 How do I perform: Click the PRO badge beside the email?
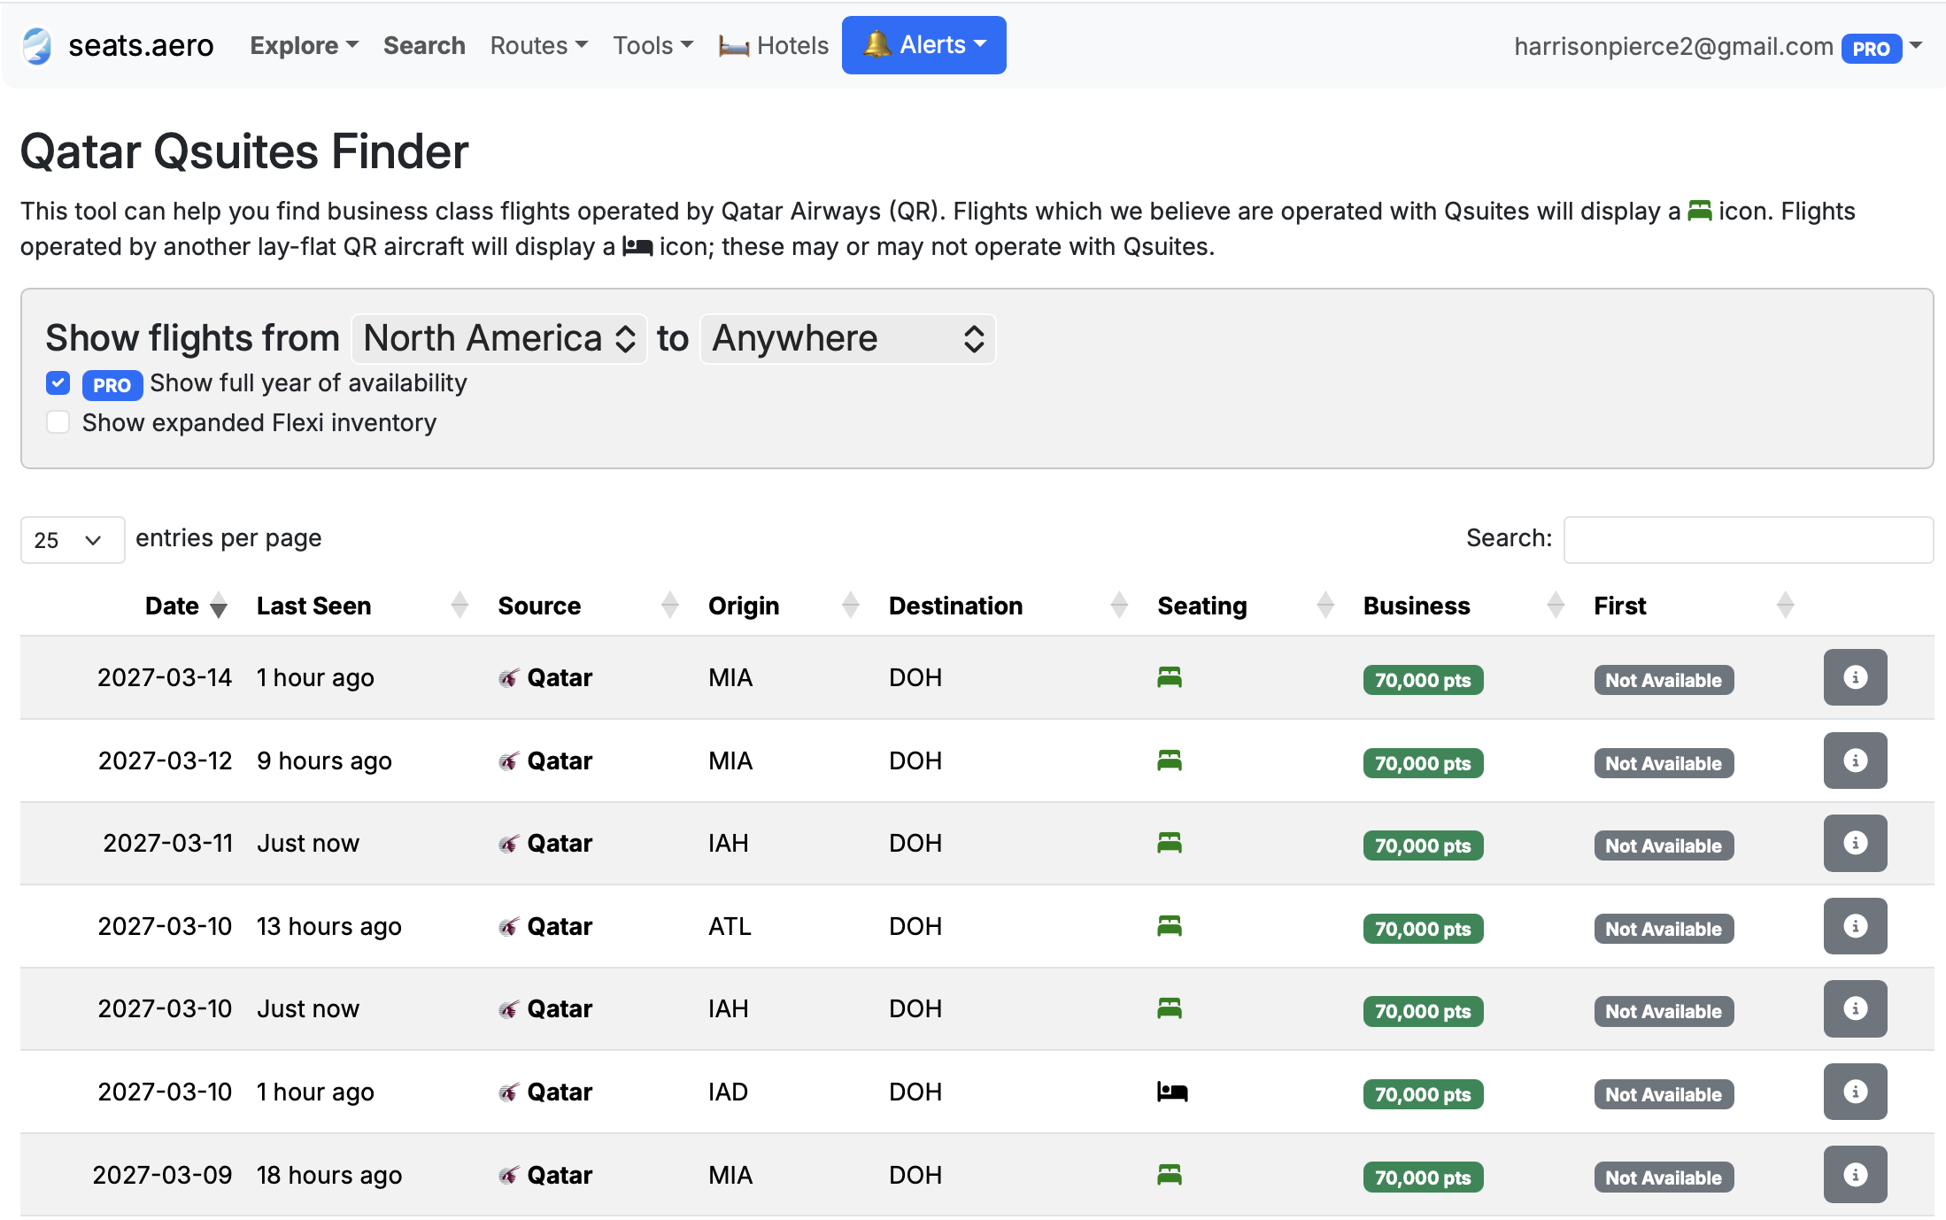click(1872, 49)
